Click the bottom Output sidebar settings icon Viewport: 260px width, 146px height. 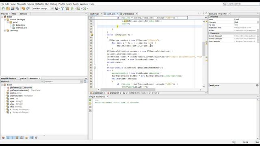[x=90, y=111]
